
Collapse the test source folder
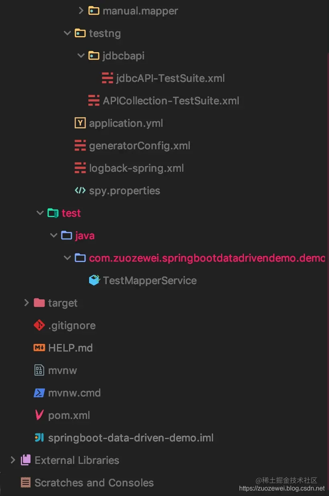point(40,213)
